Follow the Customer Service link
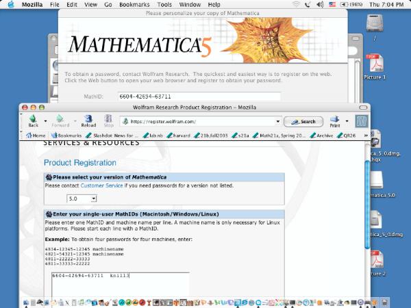Screen dimensions: 411x308 click(101, 185)
